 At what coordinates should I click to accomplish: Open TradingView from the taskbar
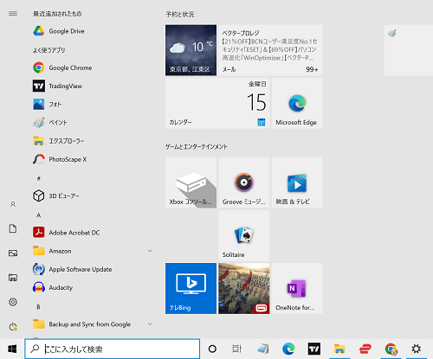[x=314, y=349]
